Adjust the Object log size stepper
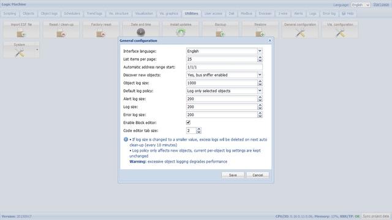This screenshot has height=220, width=392. point(260,83)
